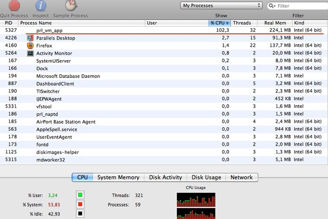
Task: Sort by the PID column header
Action: coord(9,23)
